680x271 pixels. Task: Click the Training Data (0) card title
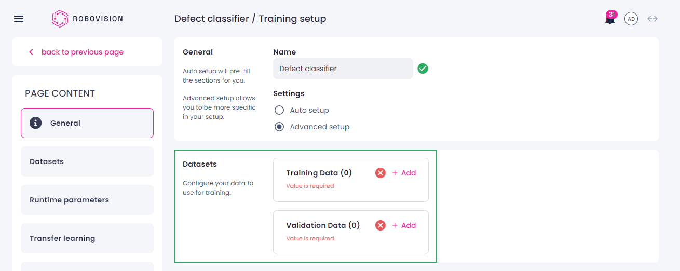point(319,173)
